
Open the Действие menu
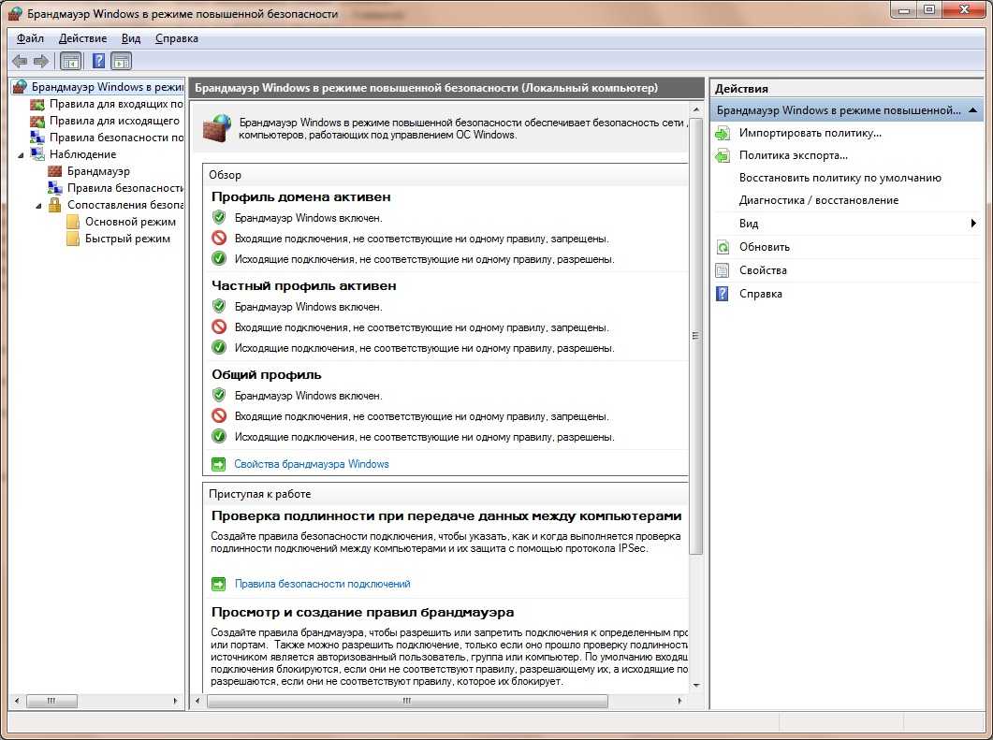82,38
